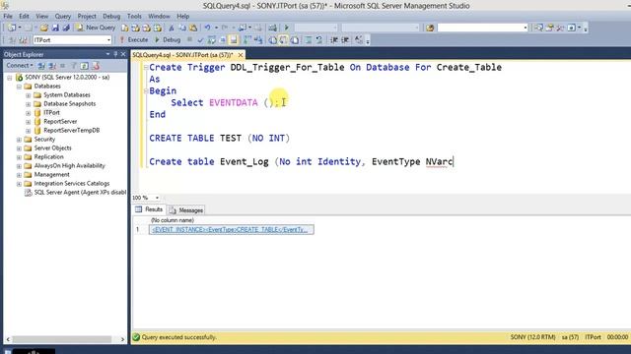Open the Window menu
The image size is (631, 354).
coord(159,16)
